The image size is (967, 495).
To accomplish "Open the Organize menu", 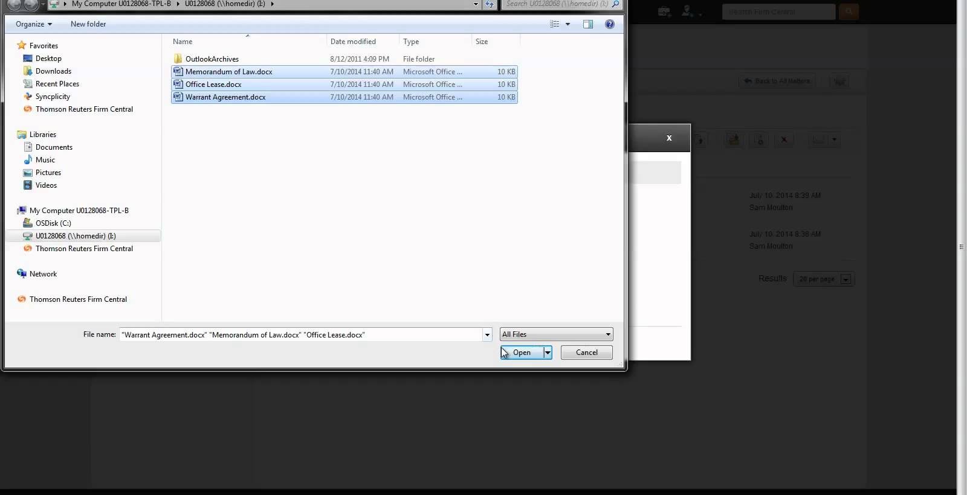I will tap(34, 24).
